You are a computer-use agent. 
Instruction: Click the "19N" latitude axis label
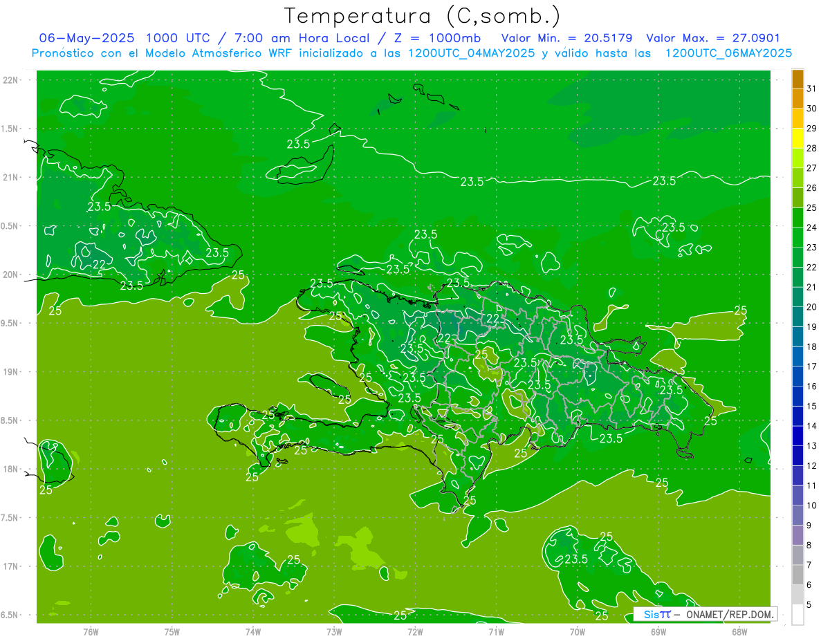click(10, 372)
